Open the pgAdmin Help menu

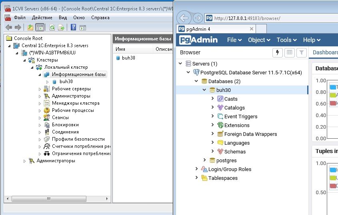312,40
